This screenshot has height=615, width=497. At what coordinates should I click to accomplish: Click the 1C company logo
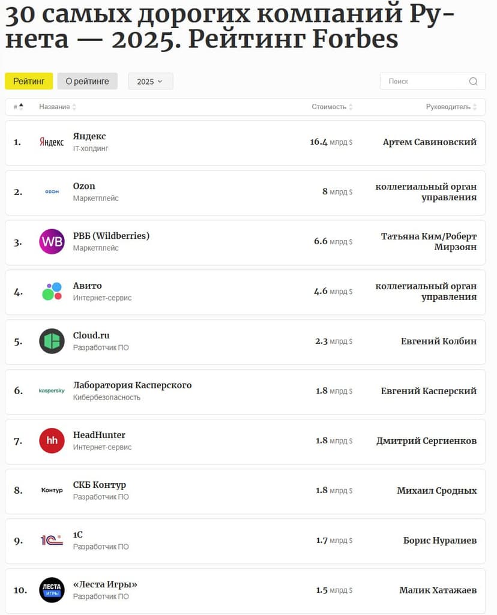click(x=52, y=541)
